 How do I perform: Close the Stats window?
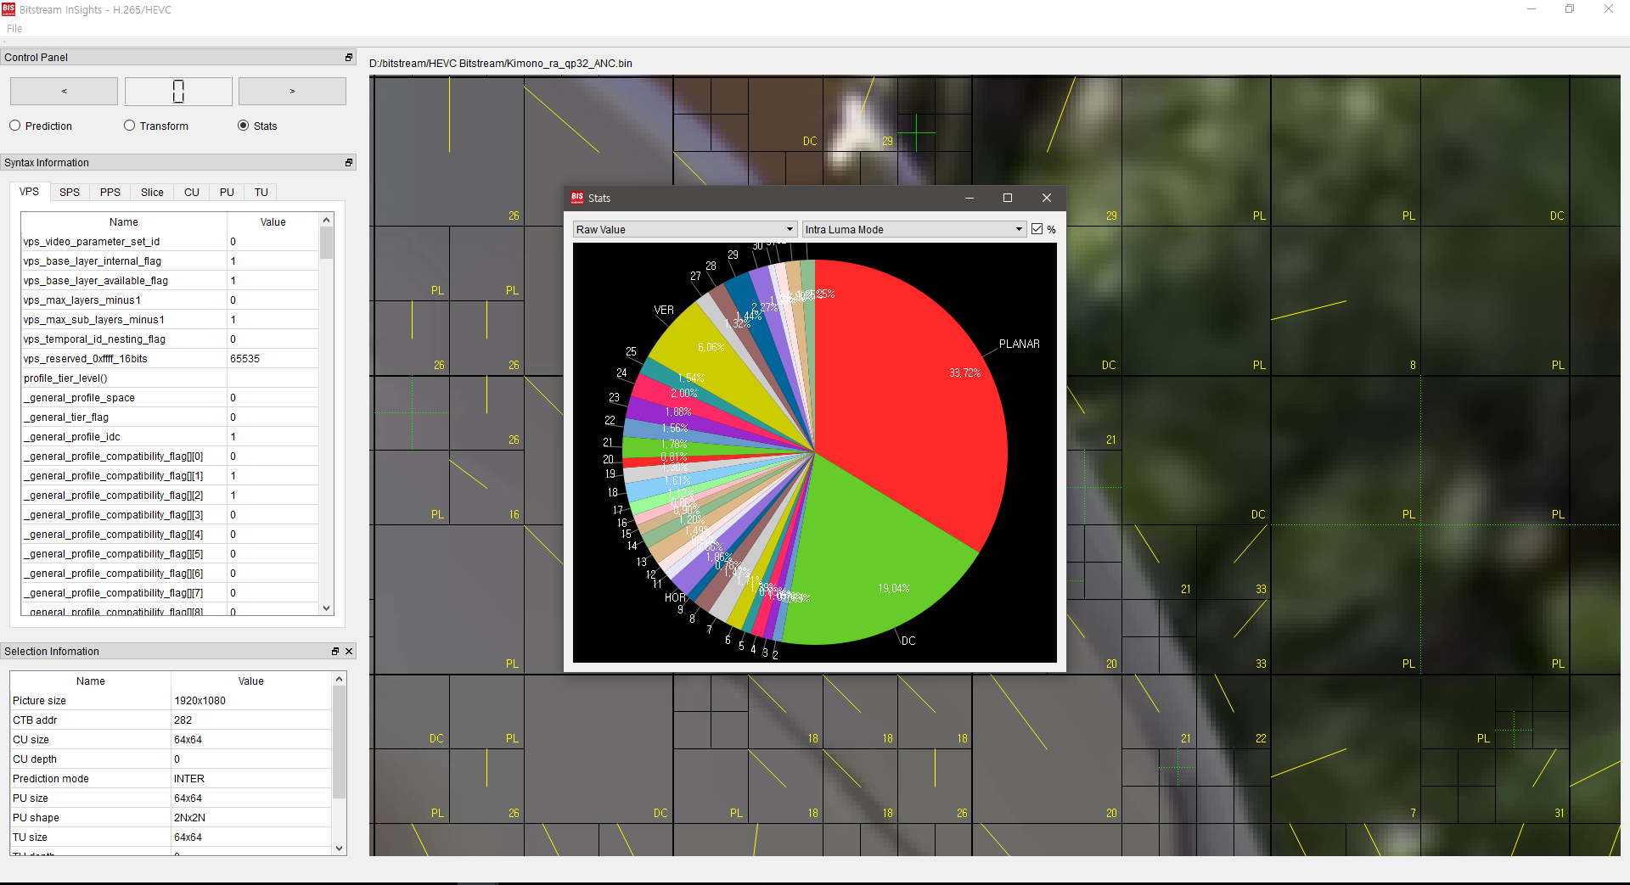[x=1047, y=198]
